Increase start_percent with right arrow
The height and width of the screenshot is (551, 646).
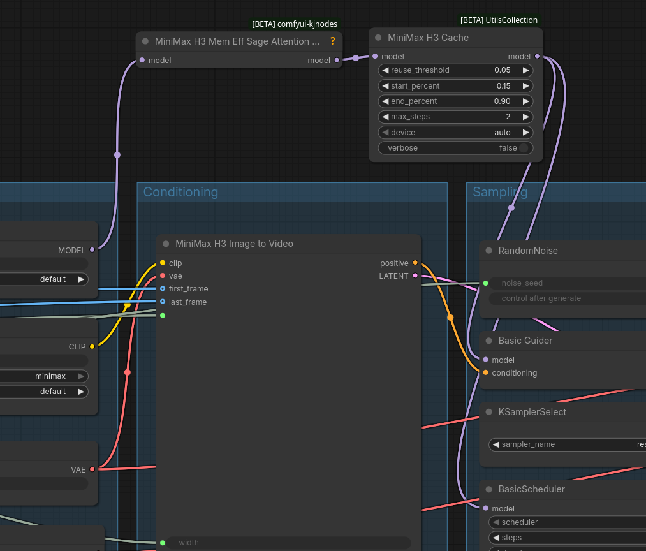(525, 85)
